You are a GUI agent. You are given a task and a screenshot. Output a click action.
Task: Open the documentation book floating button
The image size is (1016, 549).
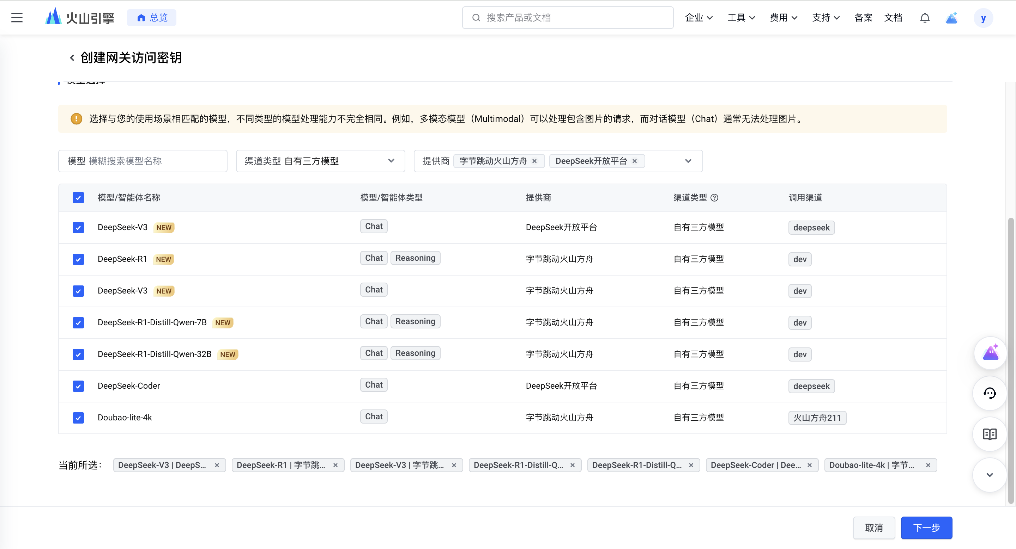coord(989,434)
